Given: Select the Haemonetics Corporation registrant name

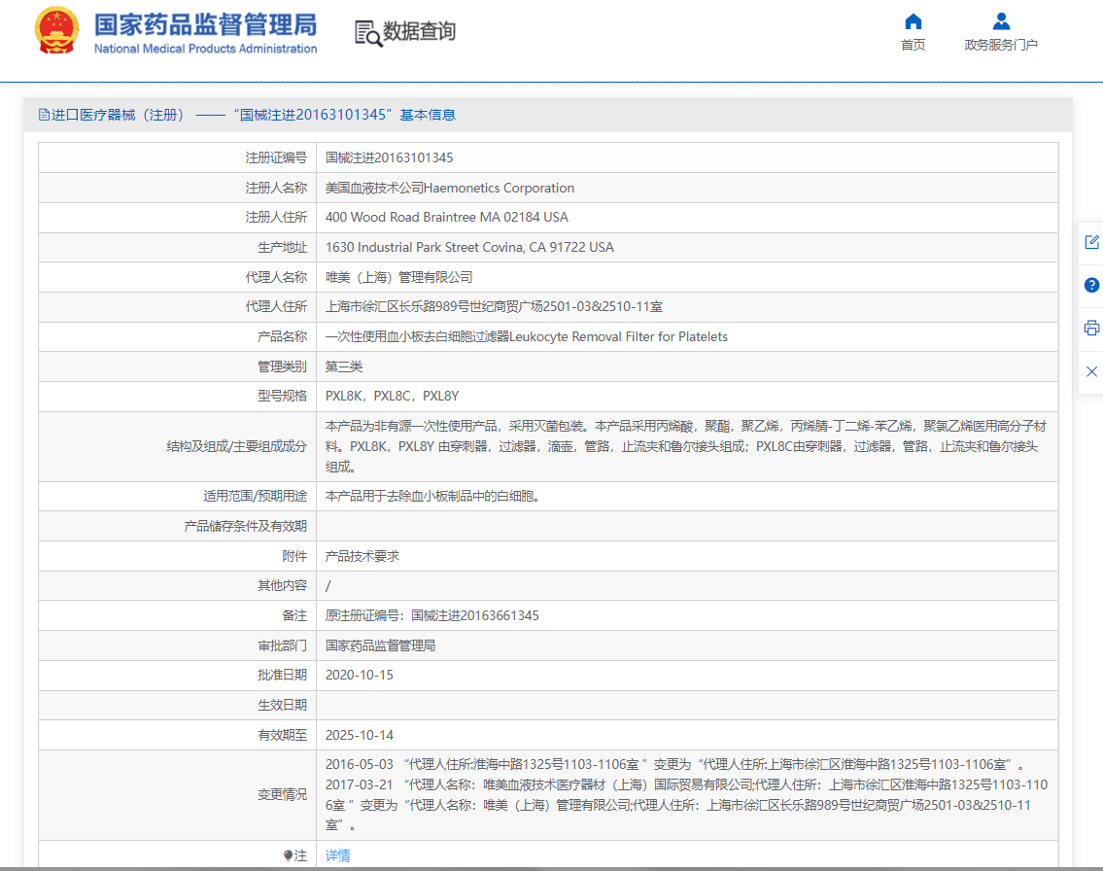Looking at the screenshot, I should [x=450, y=188].
